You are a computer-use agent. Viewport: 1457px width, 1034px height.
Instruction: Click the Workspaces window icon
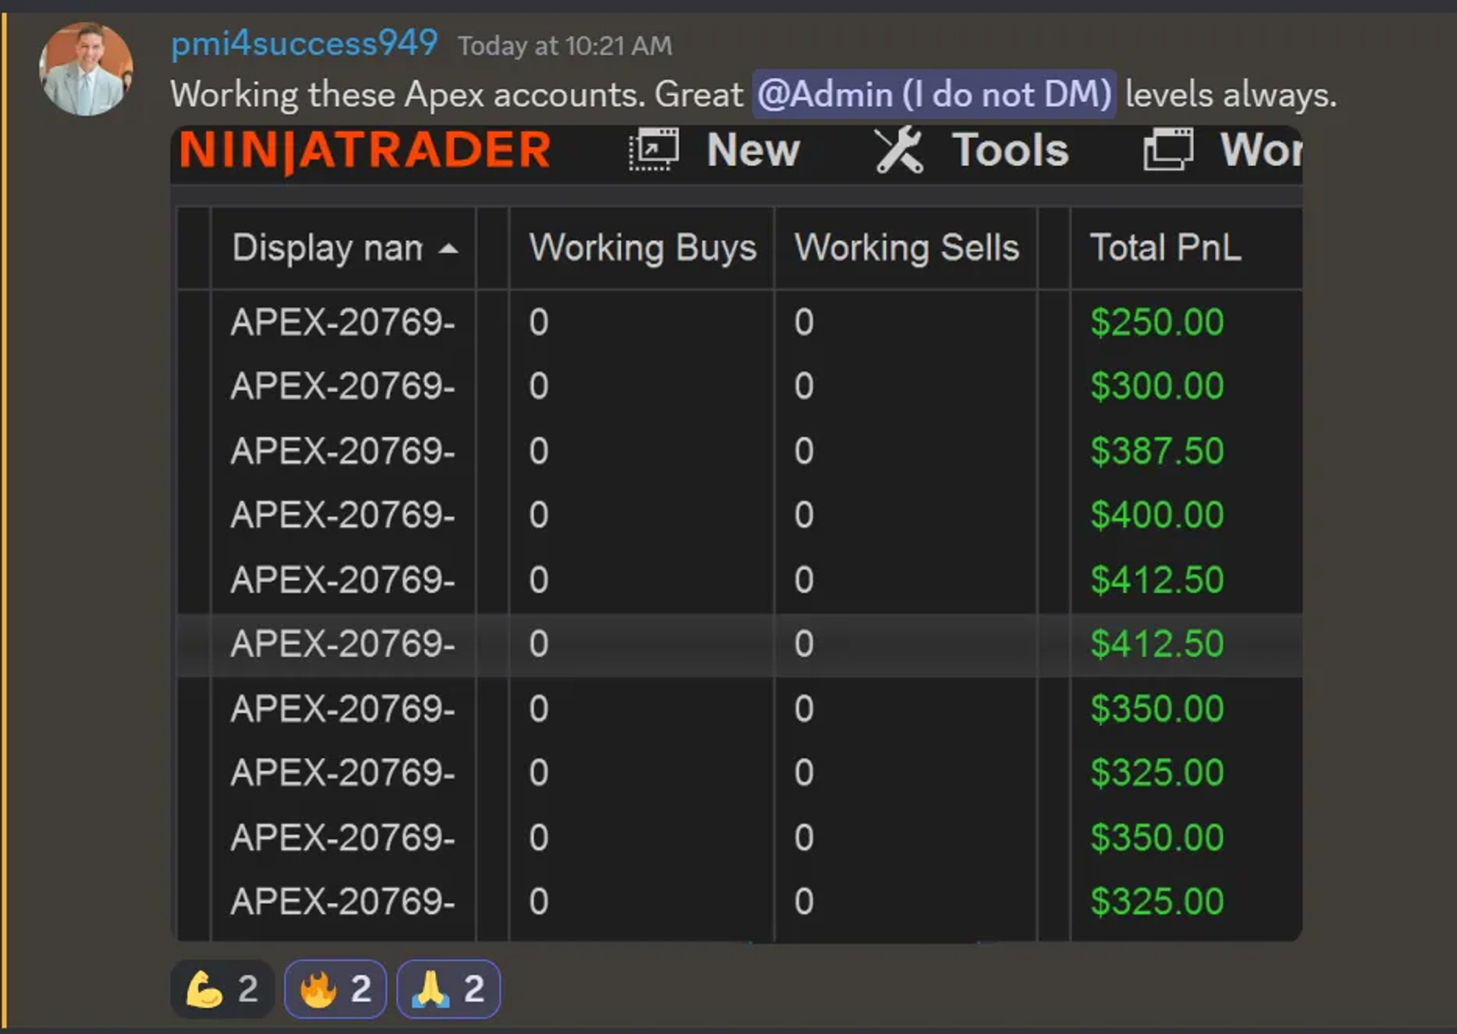1168,149
